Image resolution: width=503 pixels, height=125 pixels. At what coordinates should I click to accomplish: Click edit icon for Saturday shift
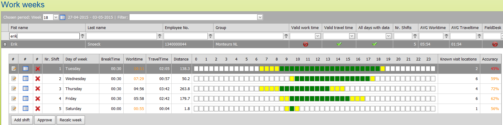[x=14, y=108]
